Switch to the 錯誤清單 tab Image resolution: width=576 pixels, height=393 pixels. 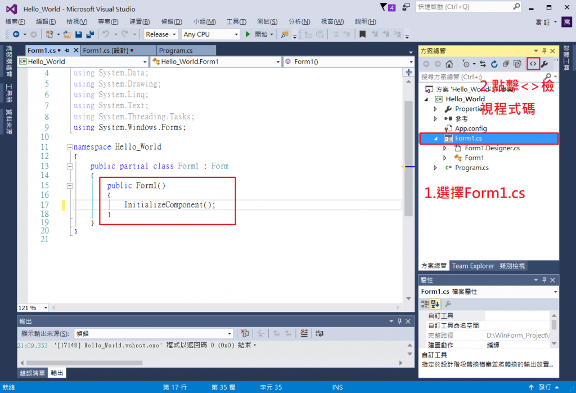[x=32, y=373]
